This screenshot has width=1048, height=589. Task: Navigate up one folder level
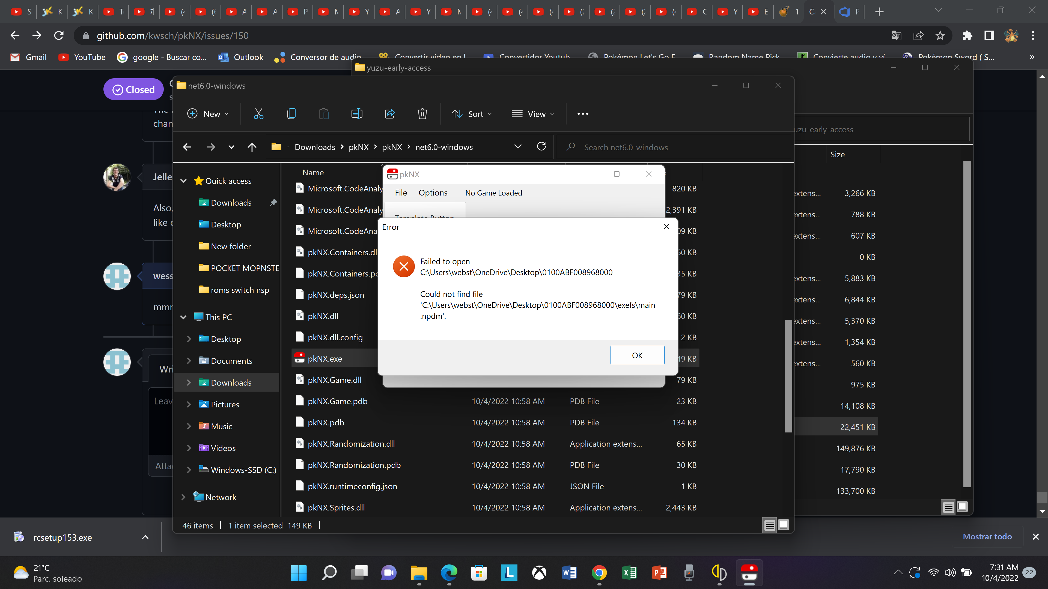252,147
